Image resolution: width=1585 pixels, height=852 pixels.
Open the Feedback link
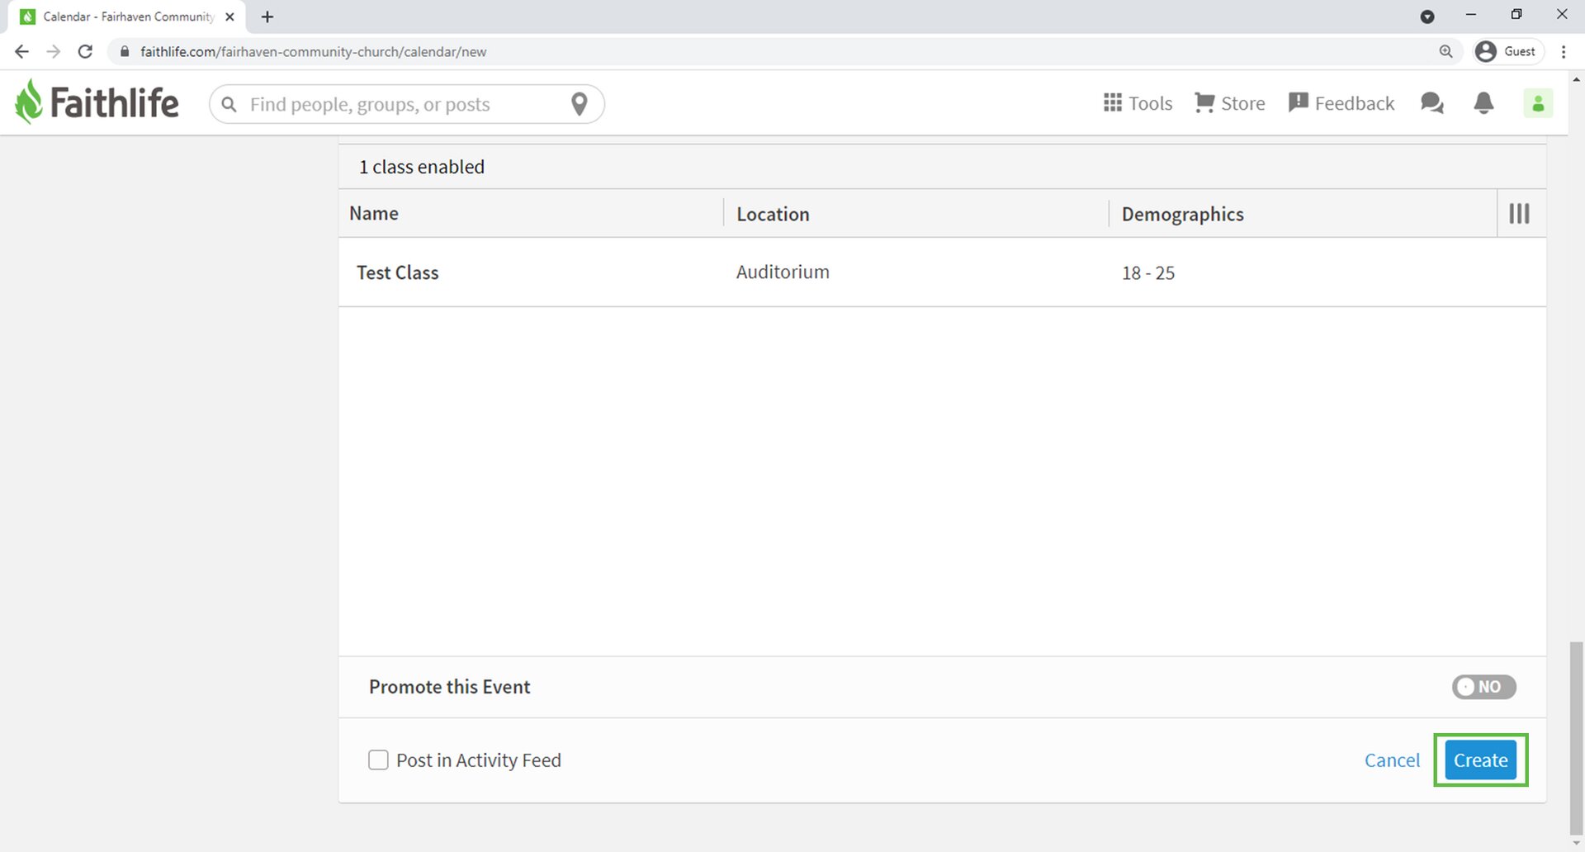pos(1341,103)
